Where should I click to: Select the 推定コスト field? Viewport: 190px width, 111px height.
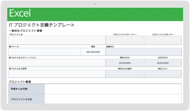pos(163,74)
